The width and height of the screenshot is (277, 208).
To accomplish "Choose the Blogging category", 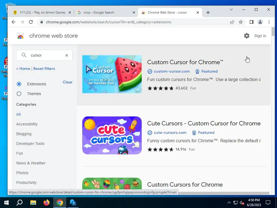I will (24, 134).
